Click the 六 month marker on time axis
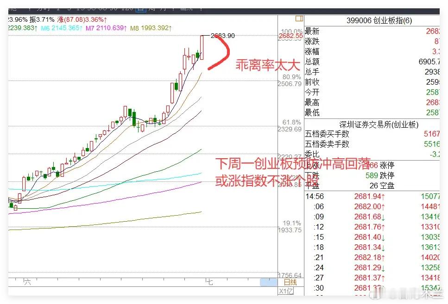Viewport: 448px width, 304px height. tap(27, 282)
